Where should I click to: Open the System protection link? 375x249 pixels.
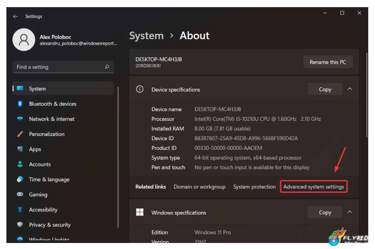(254, 187)
